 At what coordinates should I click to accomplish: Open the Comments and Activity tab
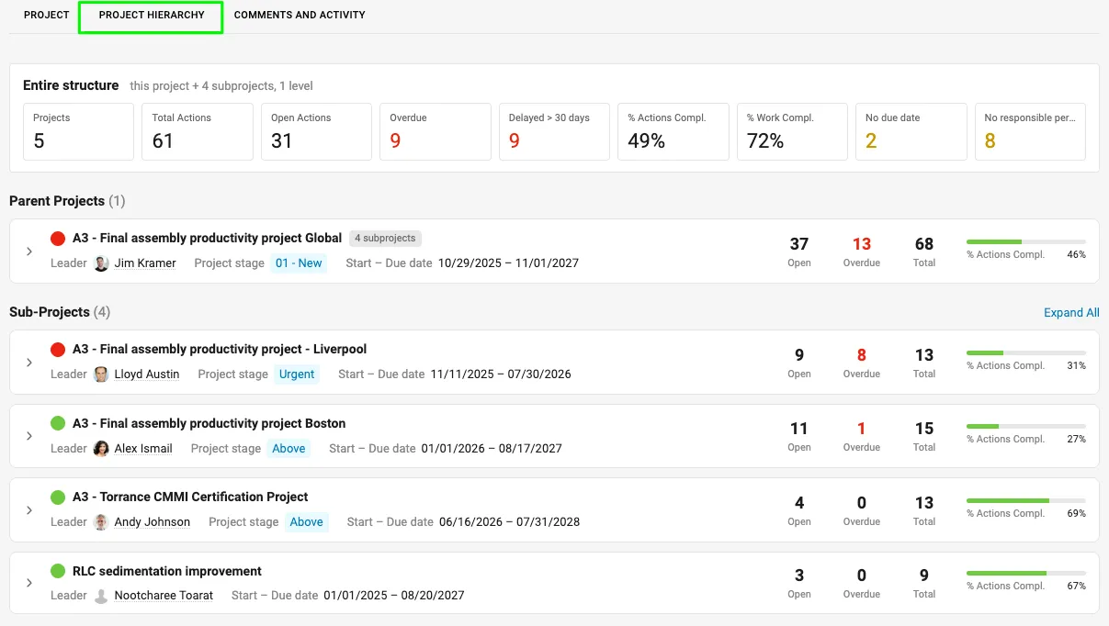tap(300, 15)
